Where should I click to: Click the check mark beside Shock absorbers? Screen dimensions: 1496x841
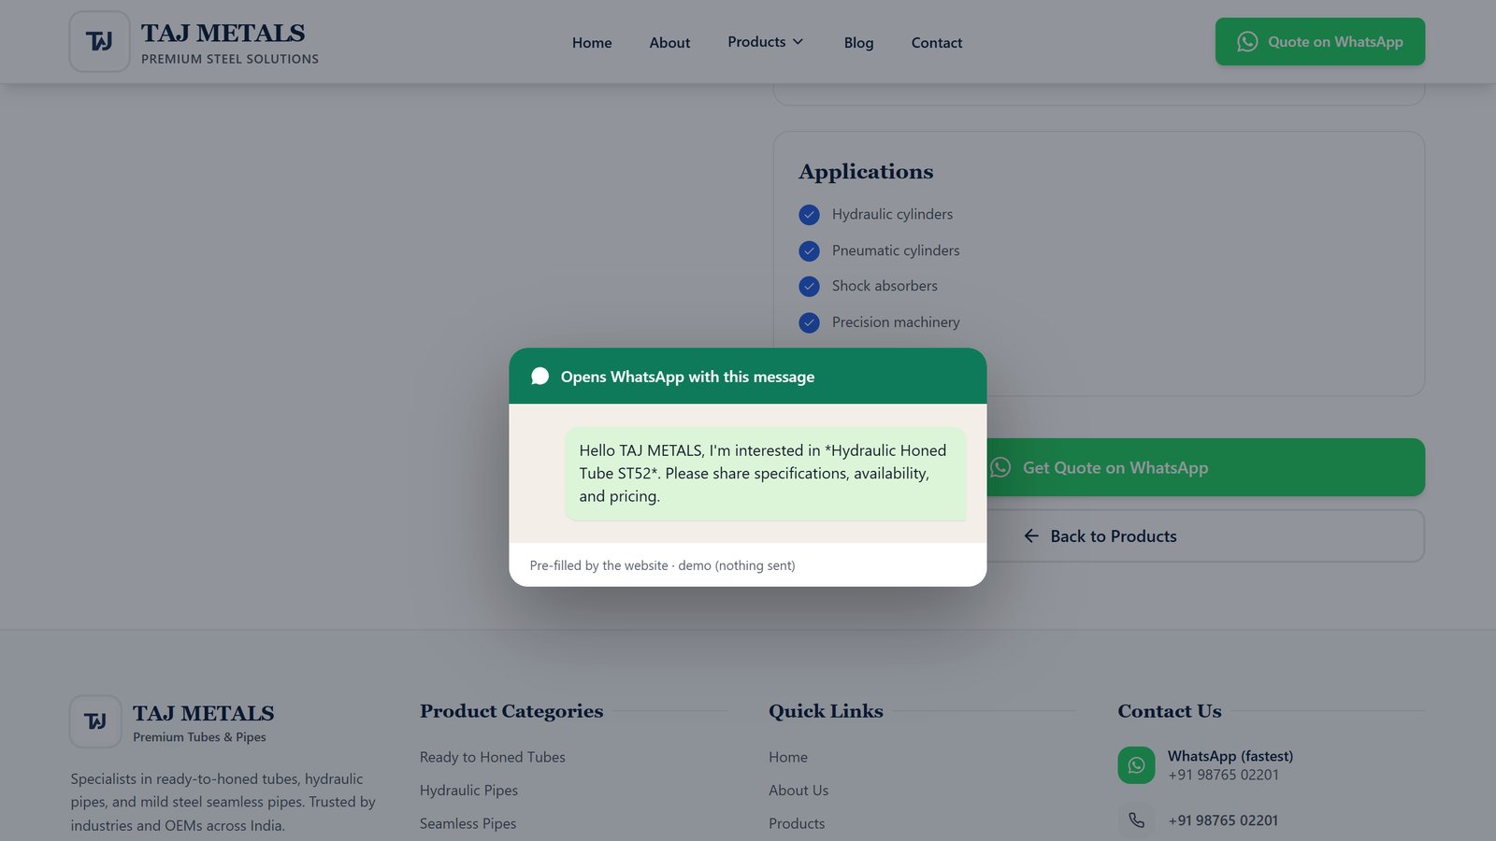(x=810, y=287)
